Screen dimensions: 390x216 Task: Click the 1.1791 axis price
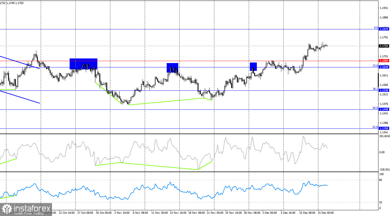click(x=384, y=37)
